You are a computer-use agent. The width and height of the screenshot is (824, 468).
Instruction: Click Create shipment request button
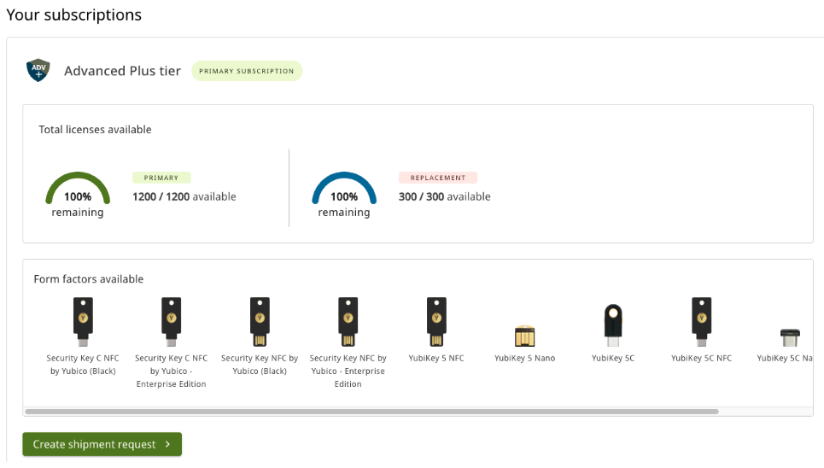(x=102, y=444)
